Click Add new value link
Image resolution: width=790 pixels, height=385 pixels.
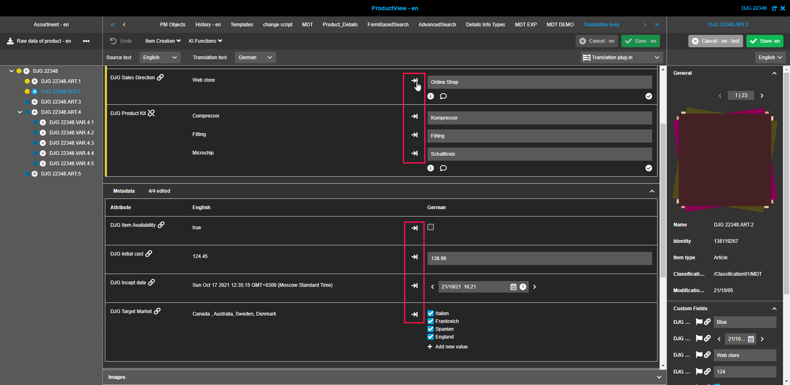[x=451, y=347]
